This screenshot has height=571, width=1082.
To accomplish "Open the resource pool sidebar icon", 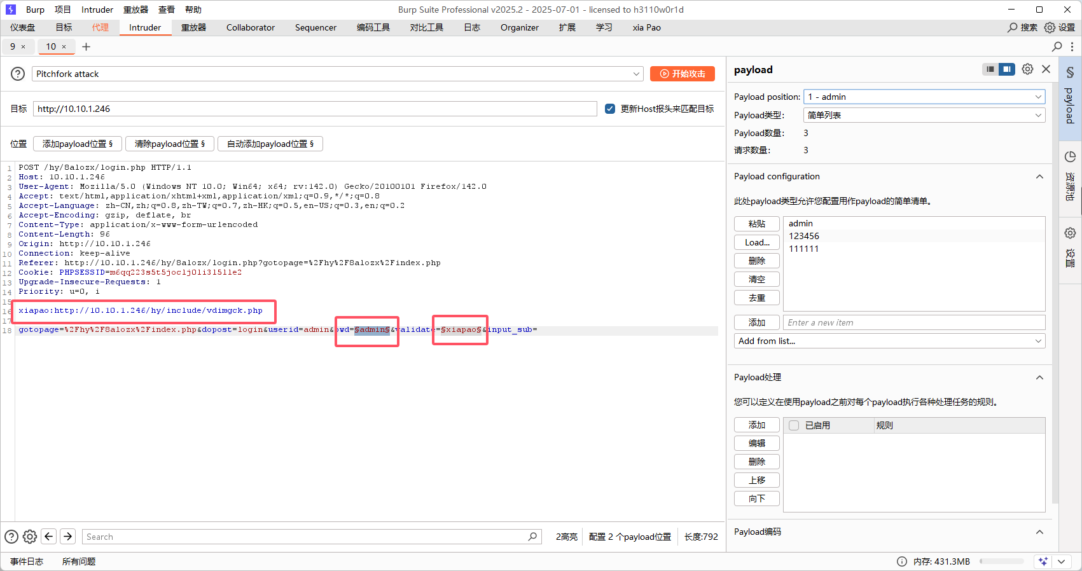I will pyautogui.click(x=1070, y=157).
